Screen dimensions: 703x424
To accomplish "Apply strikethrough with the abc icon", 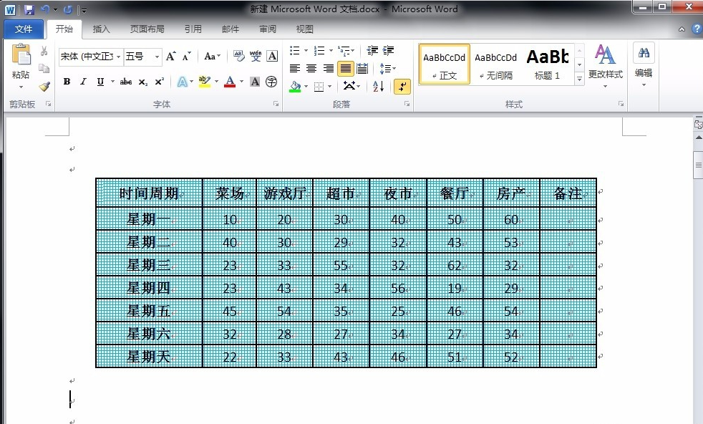I will tap(126, 82).
